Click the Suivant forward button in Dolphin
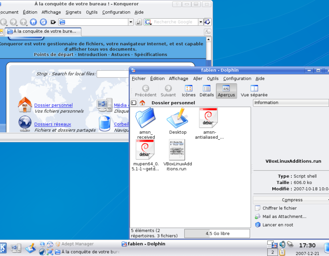329x256 pixels. pos(168,91)
